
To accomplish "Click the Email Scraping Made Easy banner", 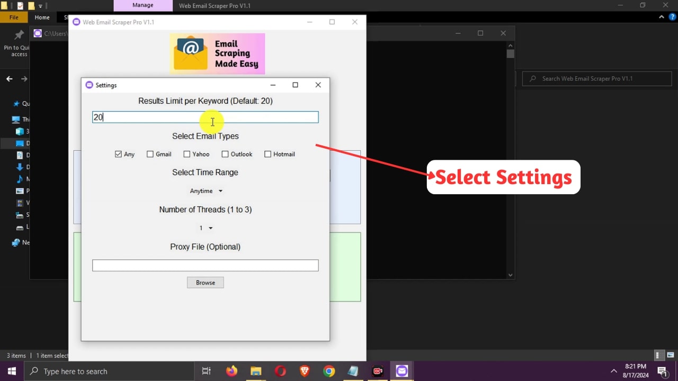I will point(217,53).
